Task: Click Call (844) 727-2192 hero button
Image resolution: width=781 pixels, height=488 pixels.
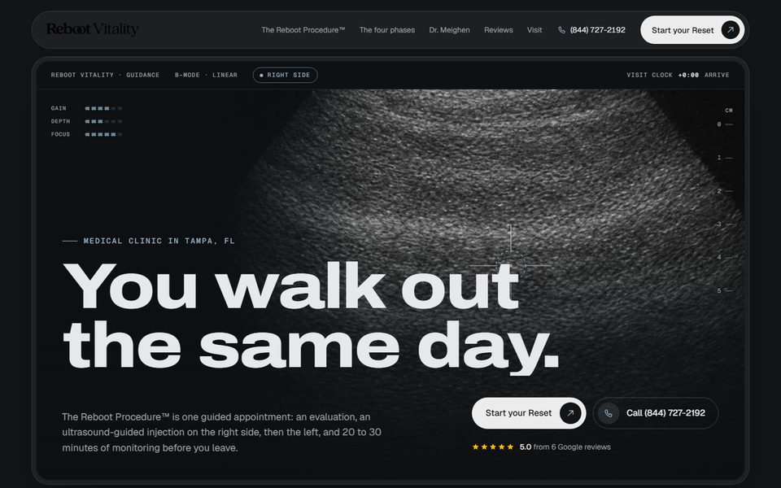Action: click(x=656, y=413)
